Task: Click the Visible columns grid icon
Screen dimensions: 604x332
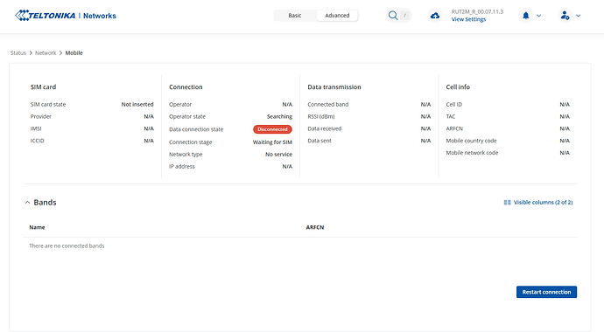Action: (508, 202)
